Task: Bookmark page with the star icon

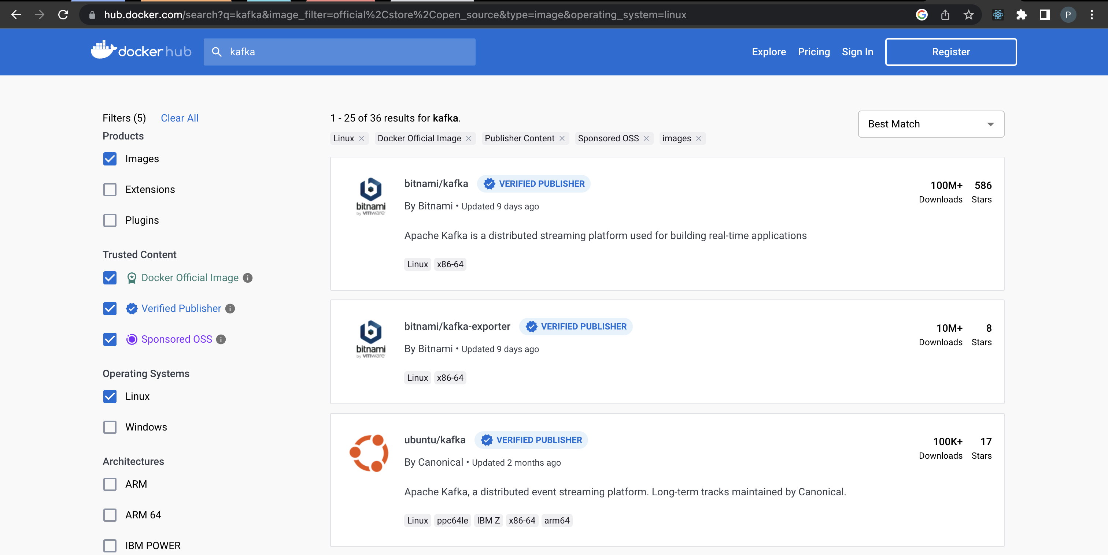Action: coord(968,15)
